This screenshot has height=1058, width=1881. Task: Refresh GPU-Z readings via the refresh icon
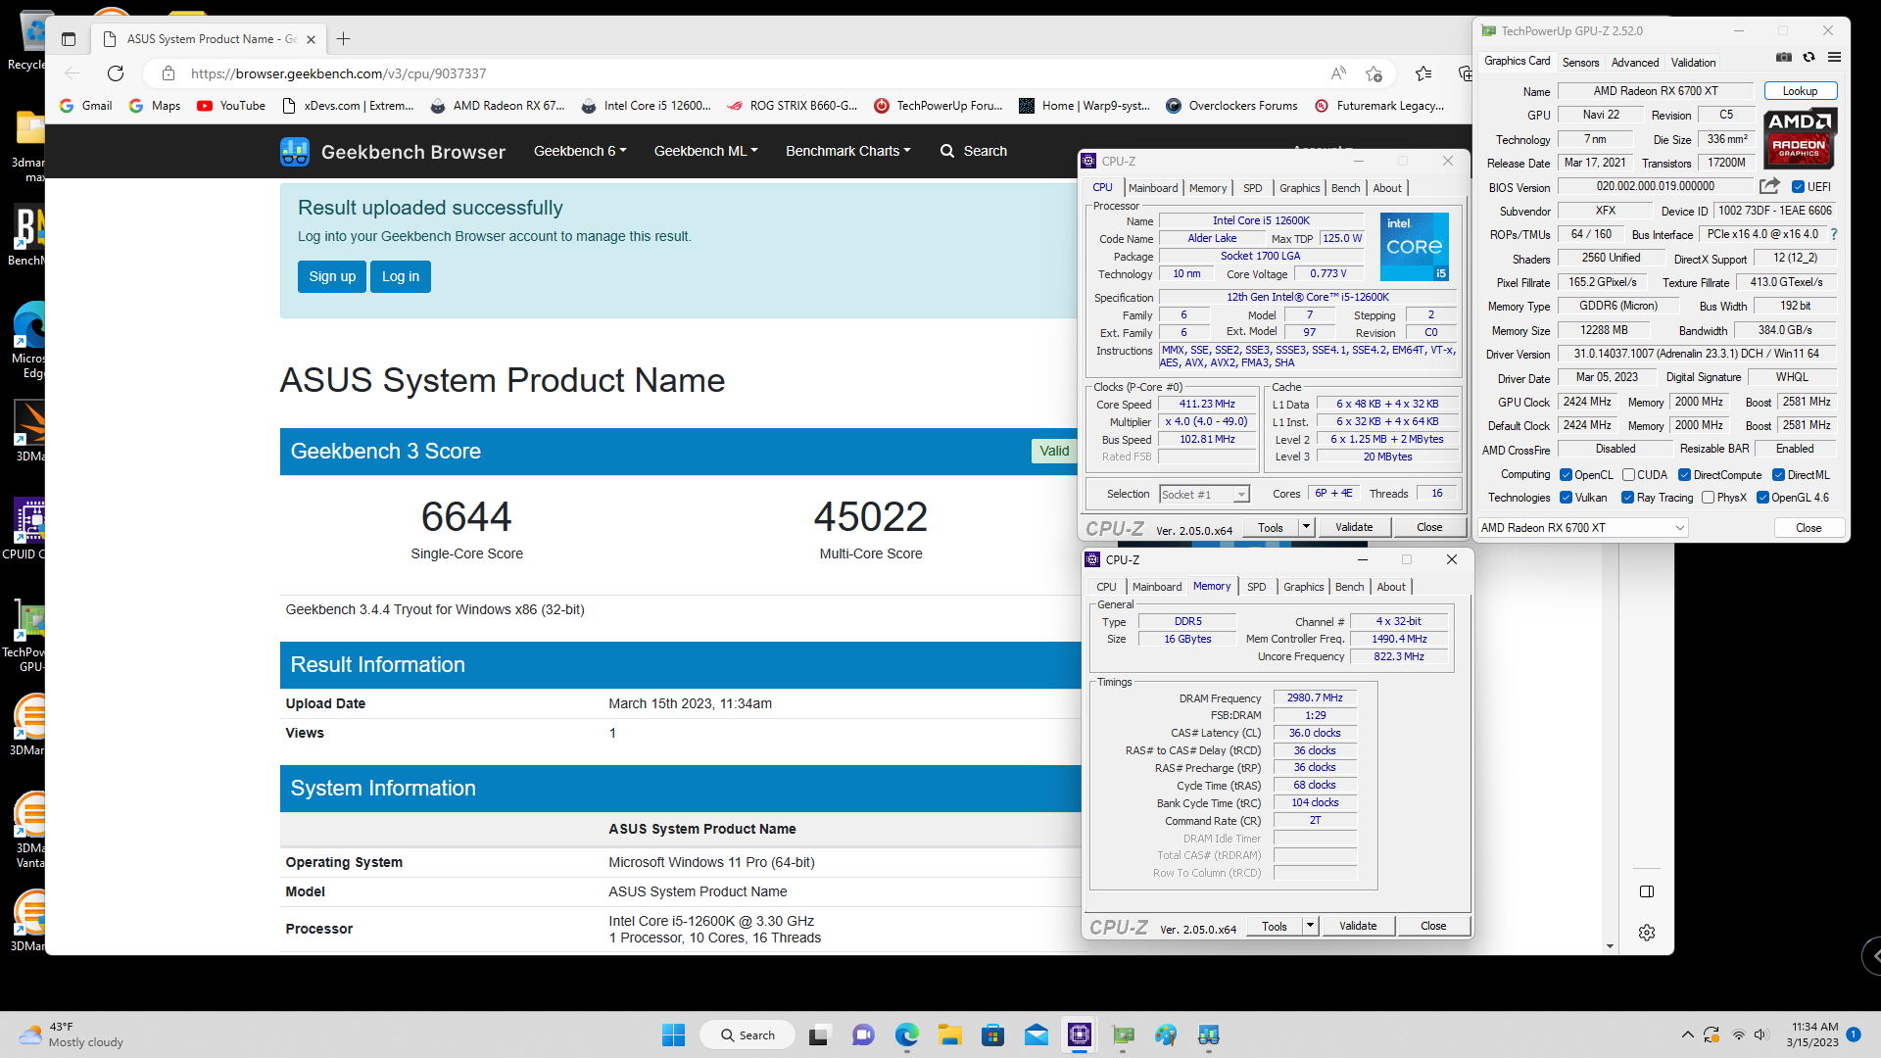pyautogui.click(x=1809, y=58)
